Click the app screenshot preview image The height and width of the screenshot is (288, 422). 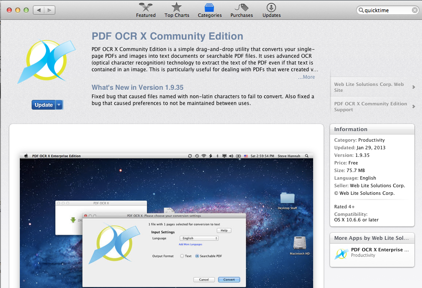166,221
